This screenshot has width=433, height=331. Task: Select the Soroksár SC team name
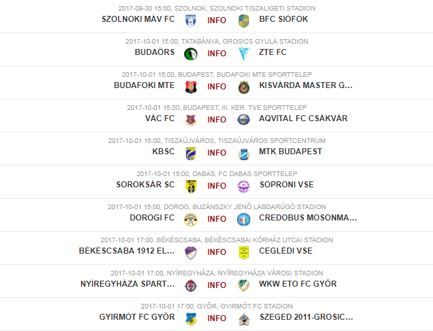145,185
